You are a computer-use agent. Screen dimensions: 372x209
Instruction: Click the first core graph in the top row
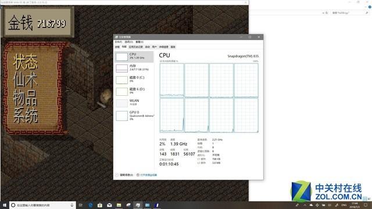click(x=172, y=80)
